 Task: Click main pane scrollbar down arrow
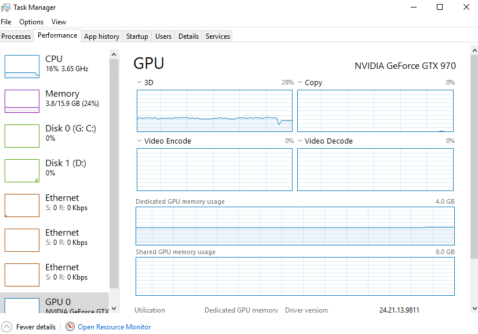[475, 309]
